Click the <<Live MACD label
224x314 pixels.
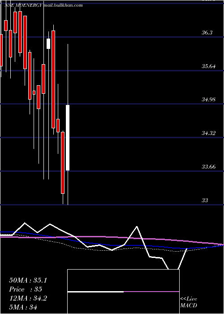point(189,302)
